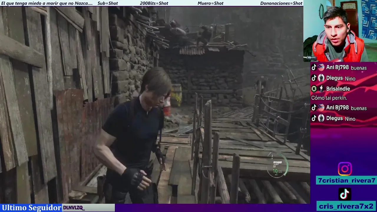The image size is (377, 212).
Task: Click the 'Ultimo Seguidor' label
Action: click(32, 208)
